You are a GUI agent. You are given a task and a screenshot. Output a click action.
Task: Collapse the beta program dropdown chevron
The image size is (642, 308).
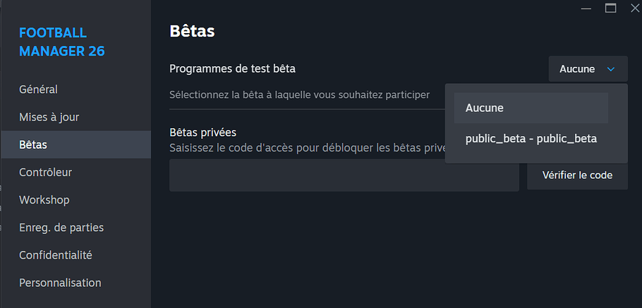611,69
